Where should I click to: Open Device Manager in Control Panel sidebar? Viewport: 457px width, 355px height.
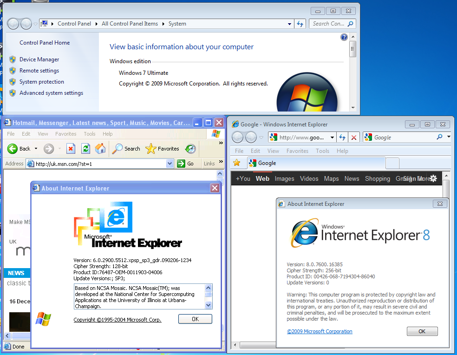pos(39,59)
